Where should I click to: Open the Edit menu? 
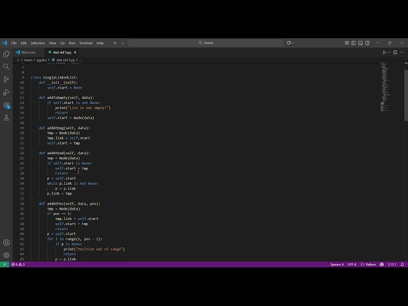[x=24, y=43]
